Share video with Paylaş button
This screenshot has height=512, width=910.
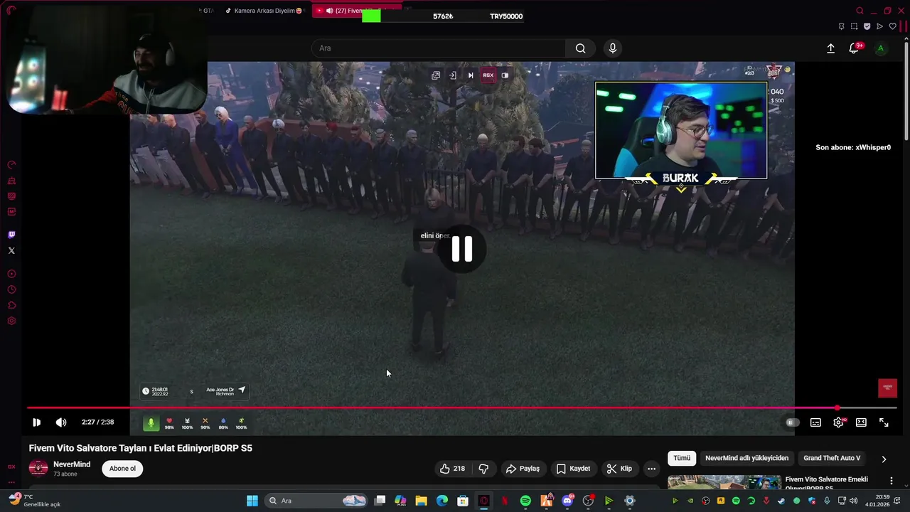(x=523, y=469)
